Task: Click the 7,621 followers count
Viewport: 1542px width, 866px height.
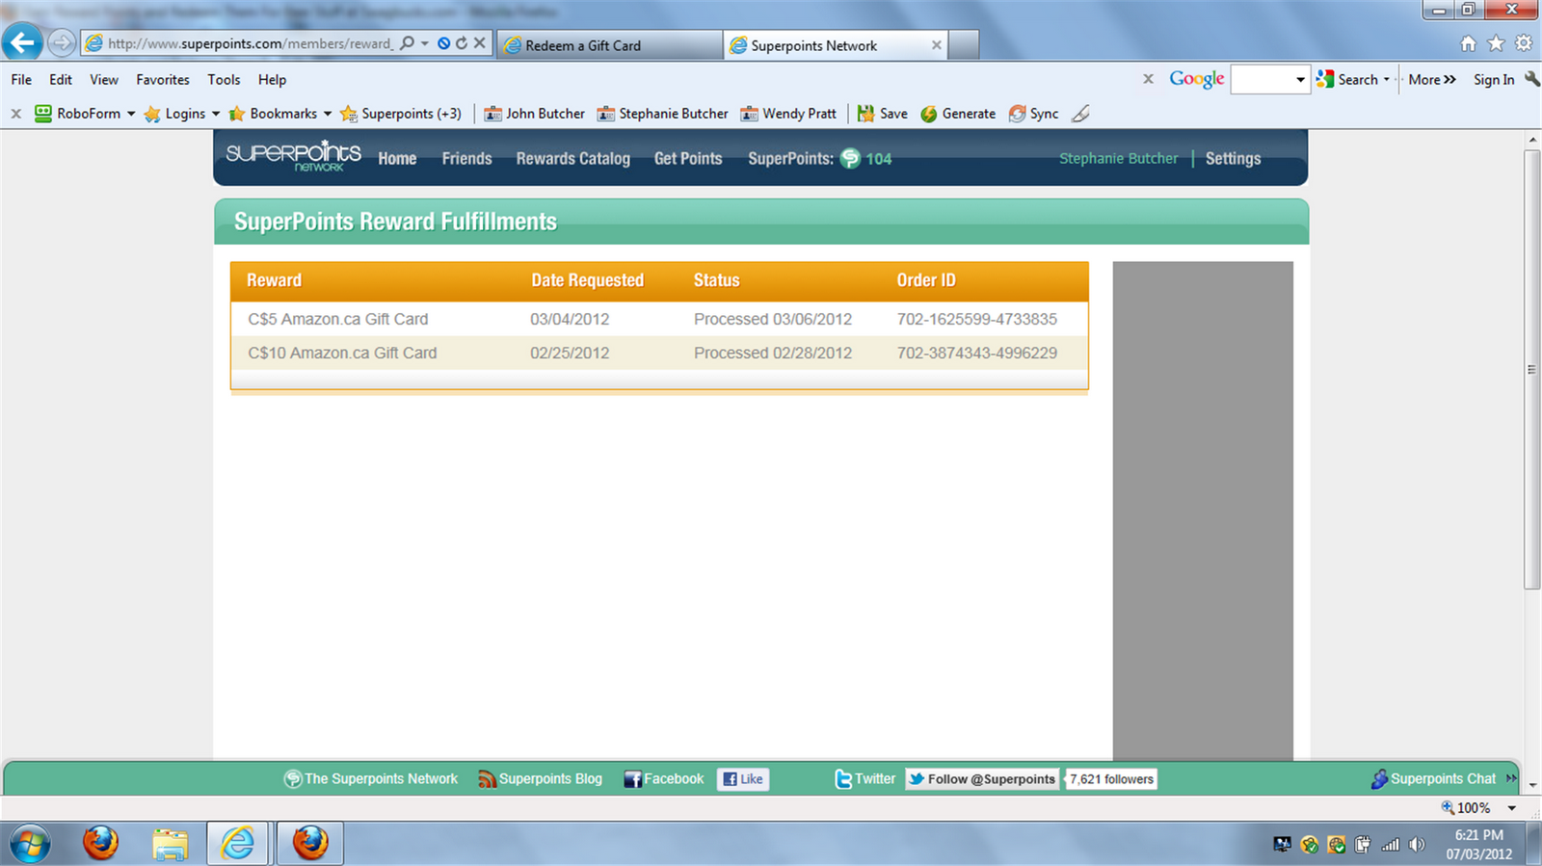Action: coord(1111,779)
